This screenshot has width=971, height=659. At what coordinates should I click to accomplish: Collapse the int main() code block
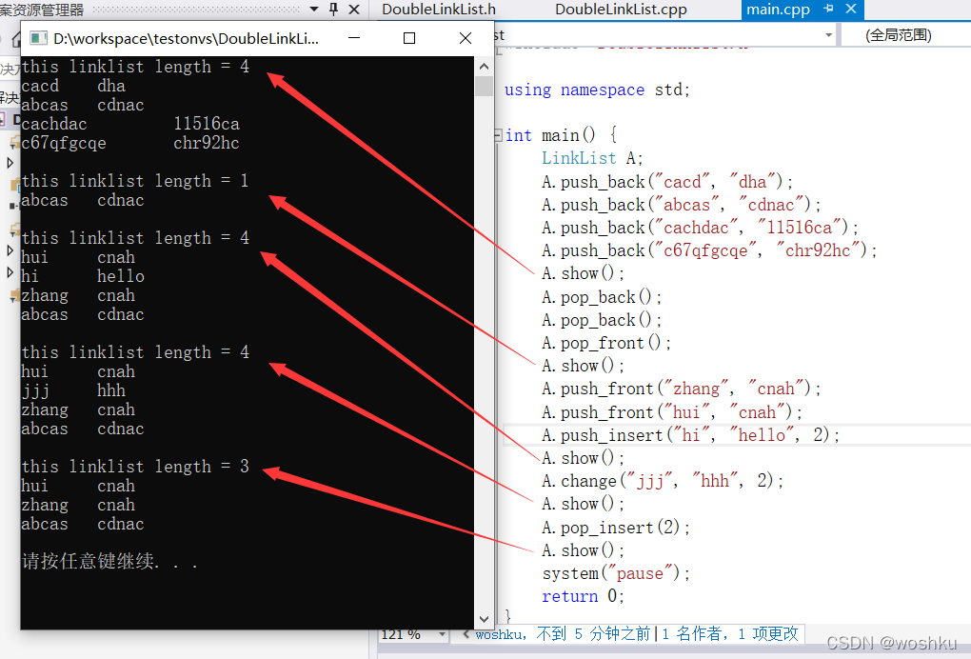[498, 135]
